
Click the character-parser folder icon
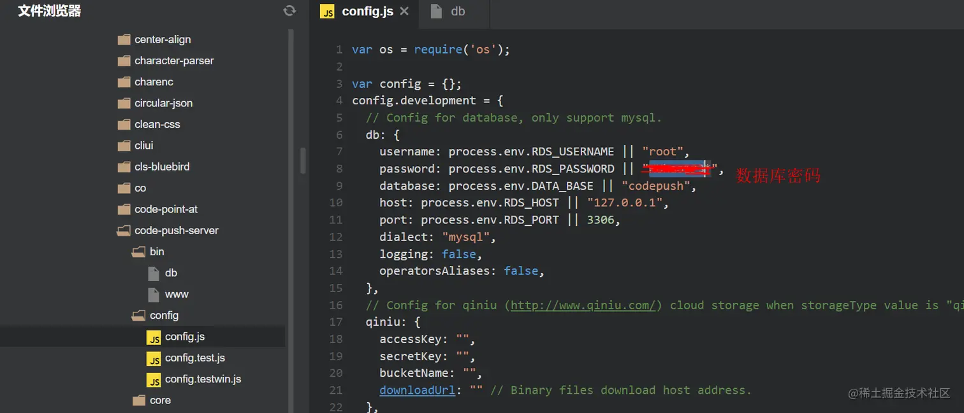[124, 61]
